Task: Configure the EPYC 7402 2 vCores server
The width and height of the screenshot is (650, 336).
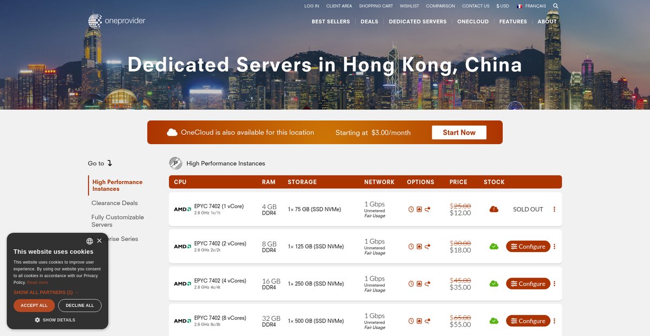Action: pyautogui.click(x=528, y=247)
